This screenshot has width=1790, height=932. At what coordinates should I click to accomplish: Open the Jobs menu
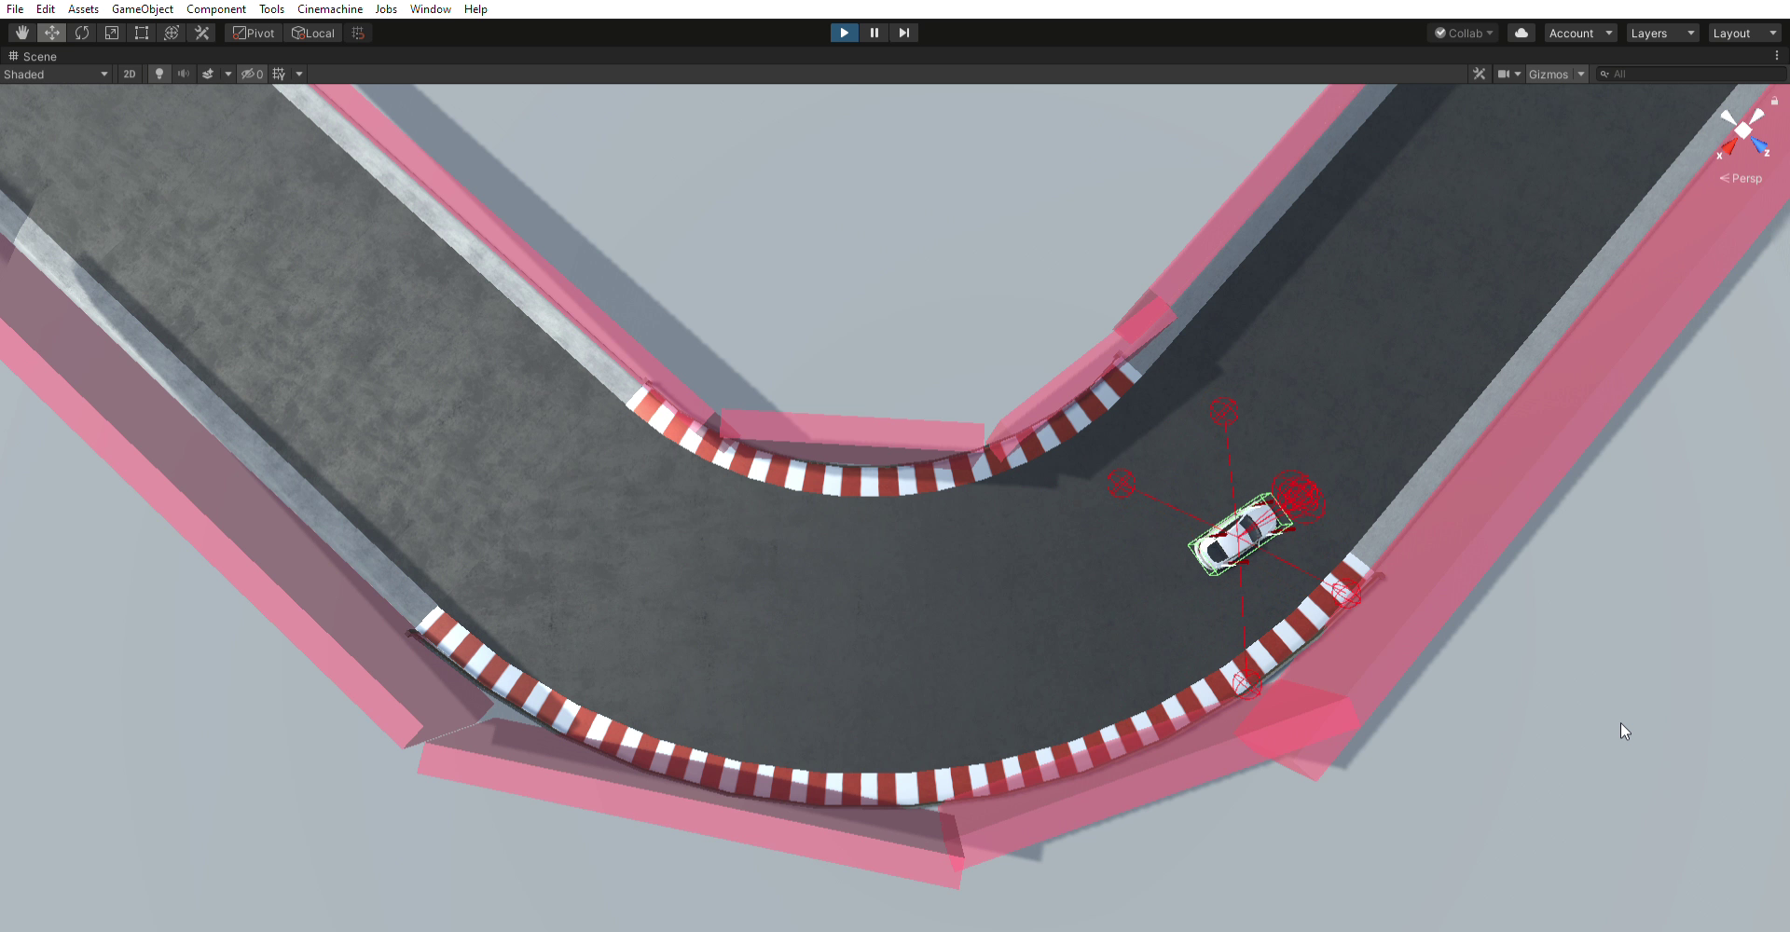pyautogui.click(x=386, y=8)
